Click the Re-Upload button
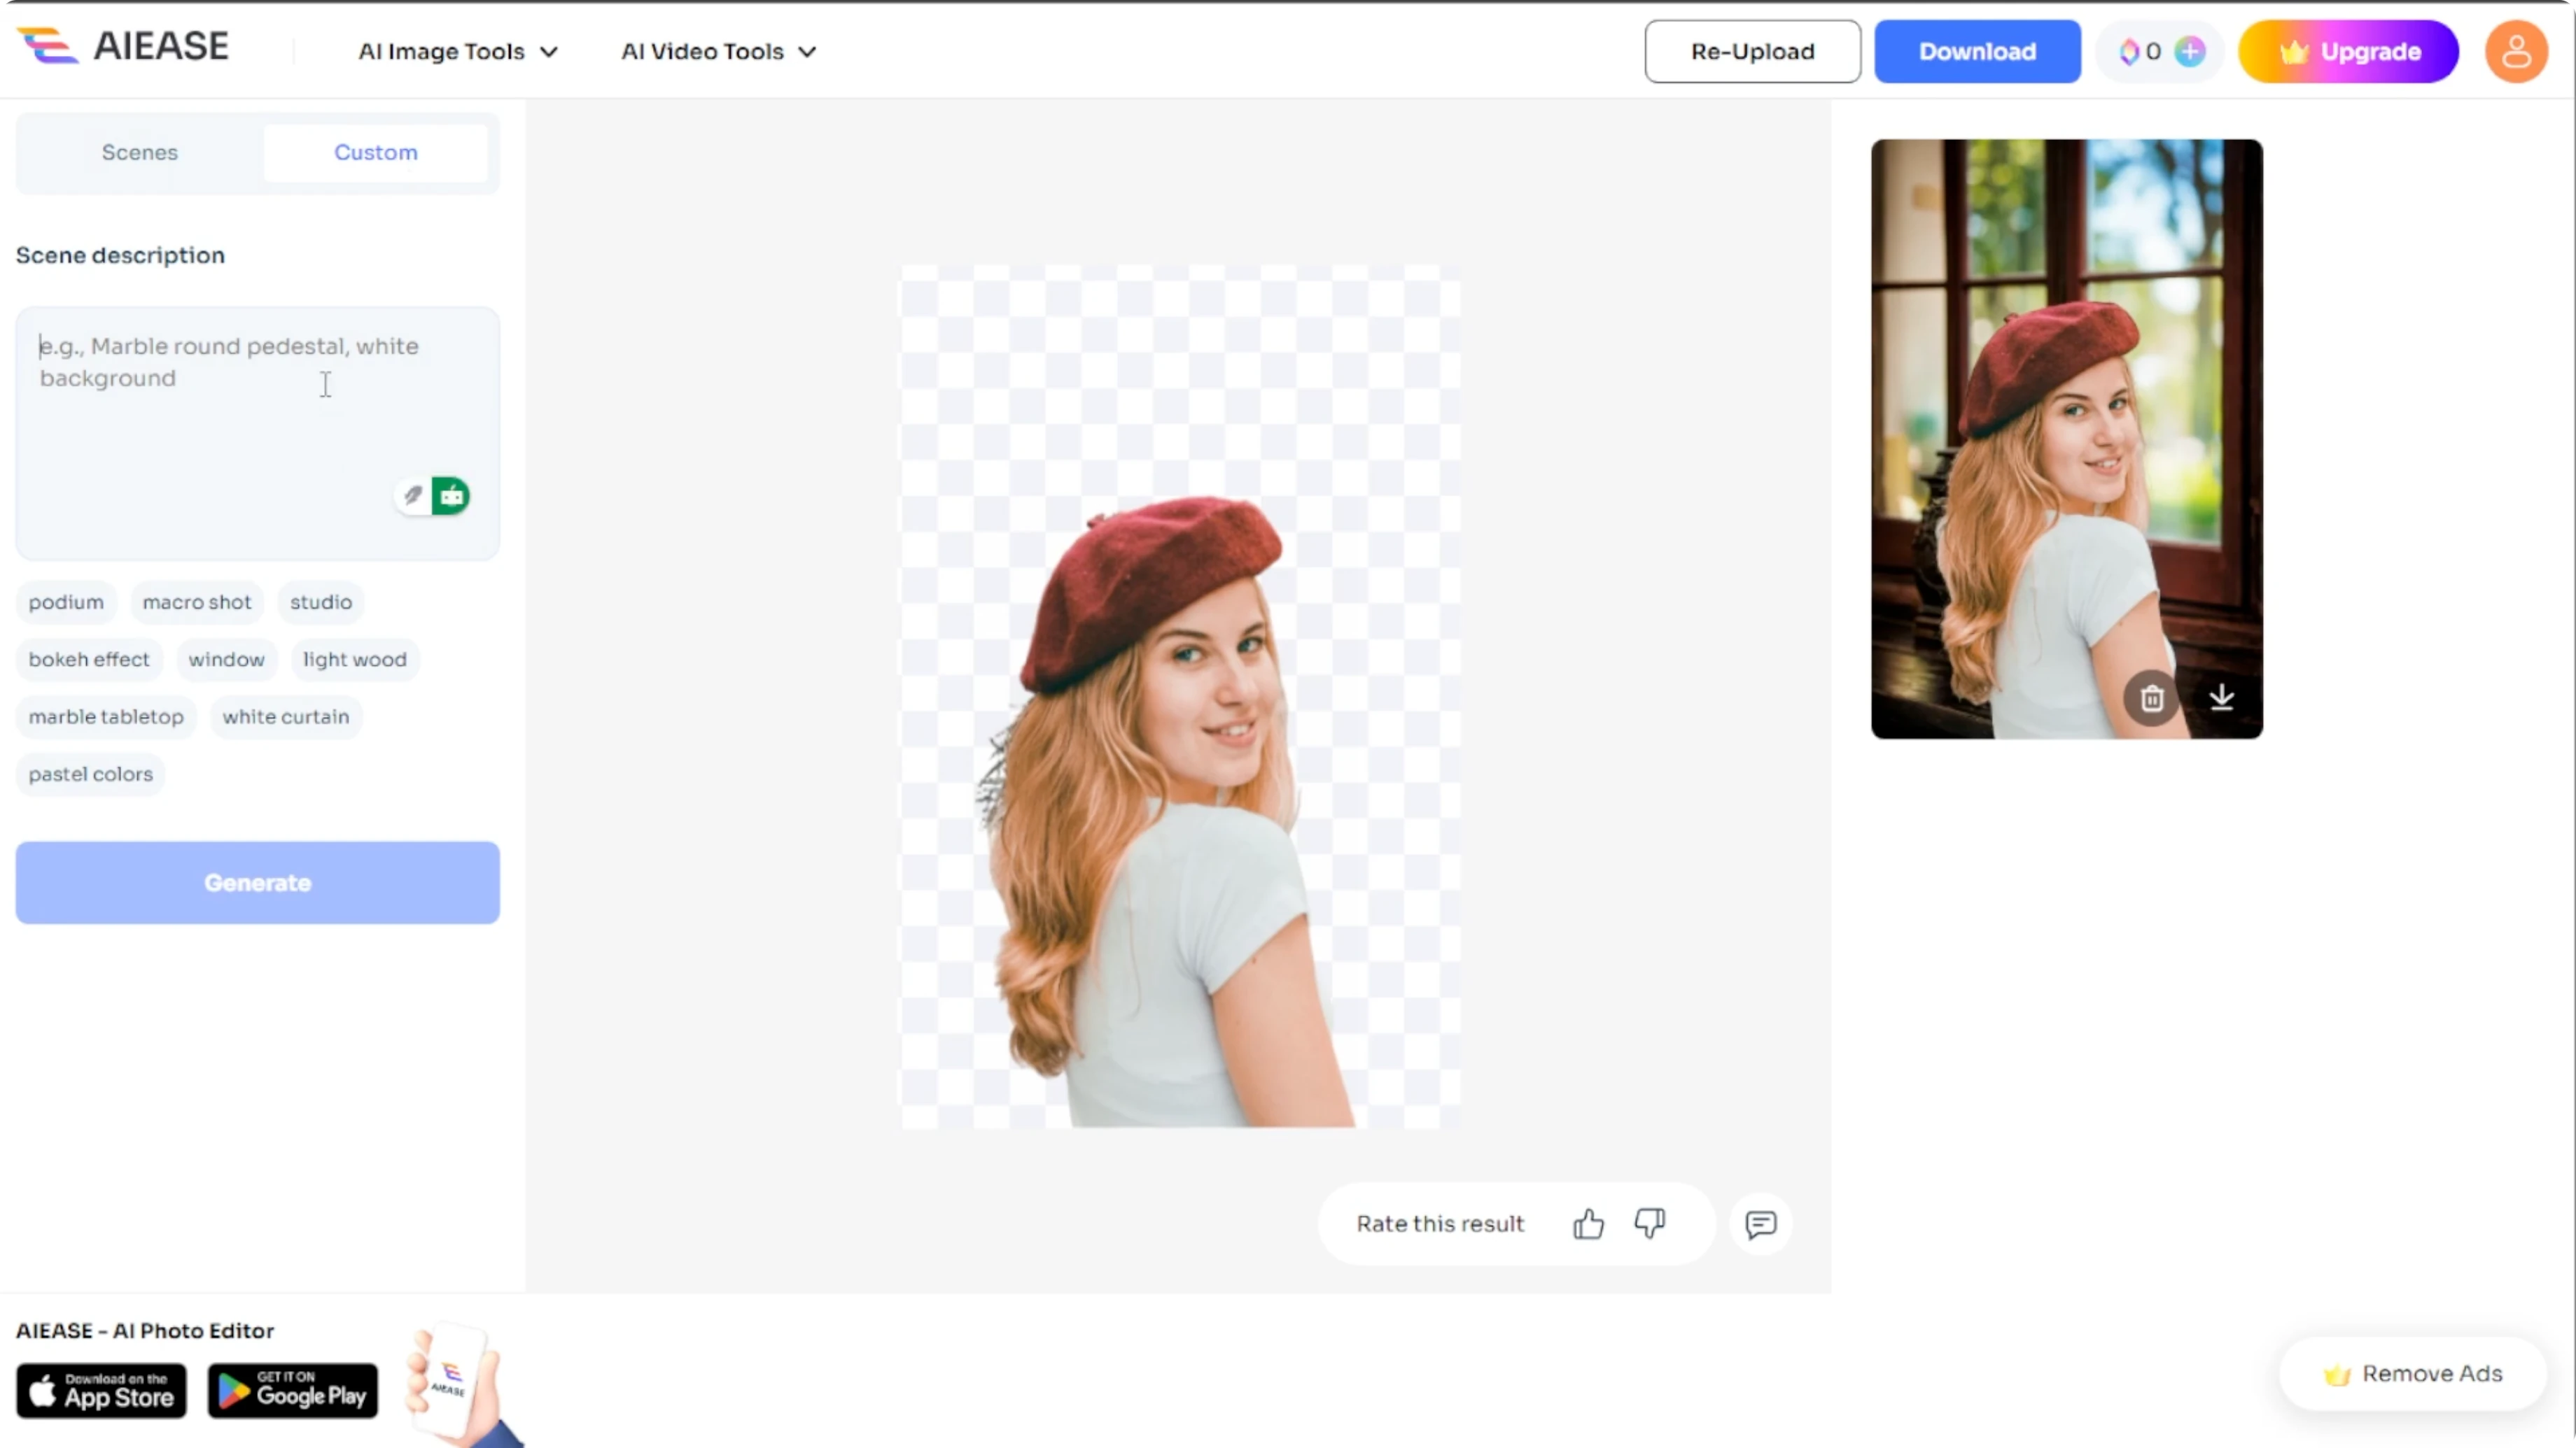Screen dimensions: 2576x1448 (x=1752, y=52)
